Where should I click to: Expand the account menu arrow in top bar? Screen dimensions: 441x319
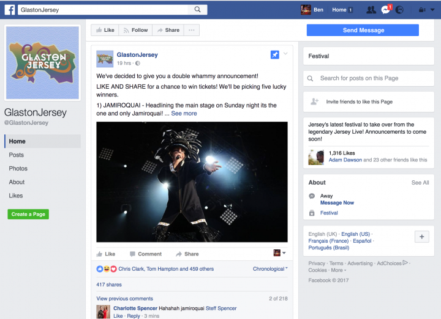point(432,10)
